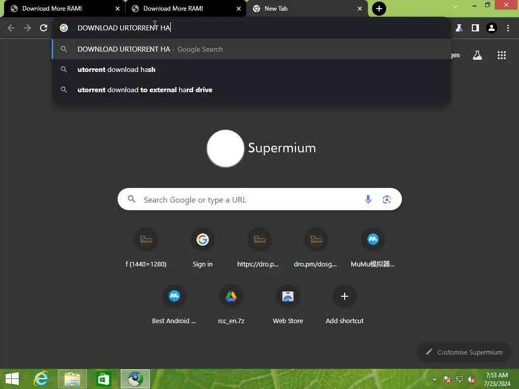Click the Google icon in address bar
Image resolution: width=519 pixels, height=389 pixels.
tap(64, 28)
